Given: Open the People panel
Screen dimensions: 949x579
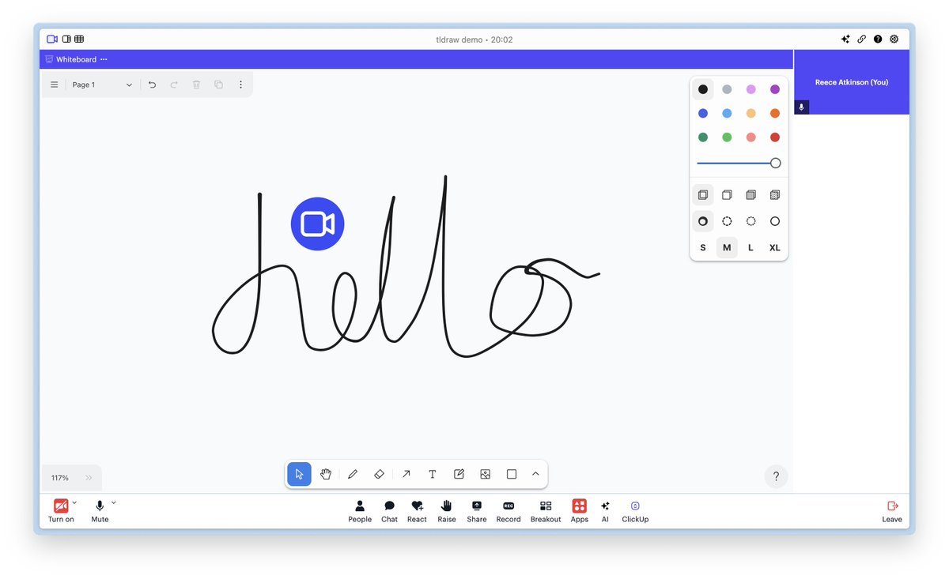Looking at the screenshot, I should 360,510.
